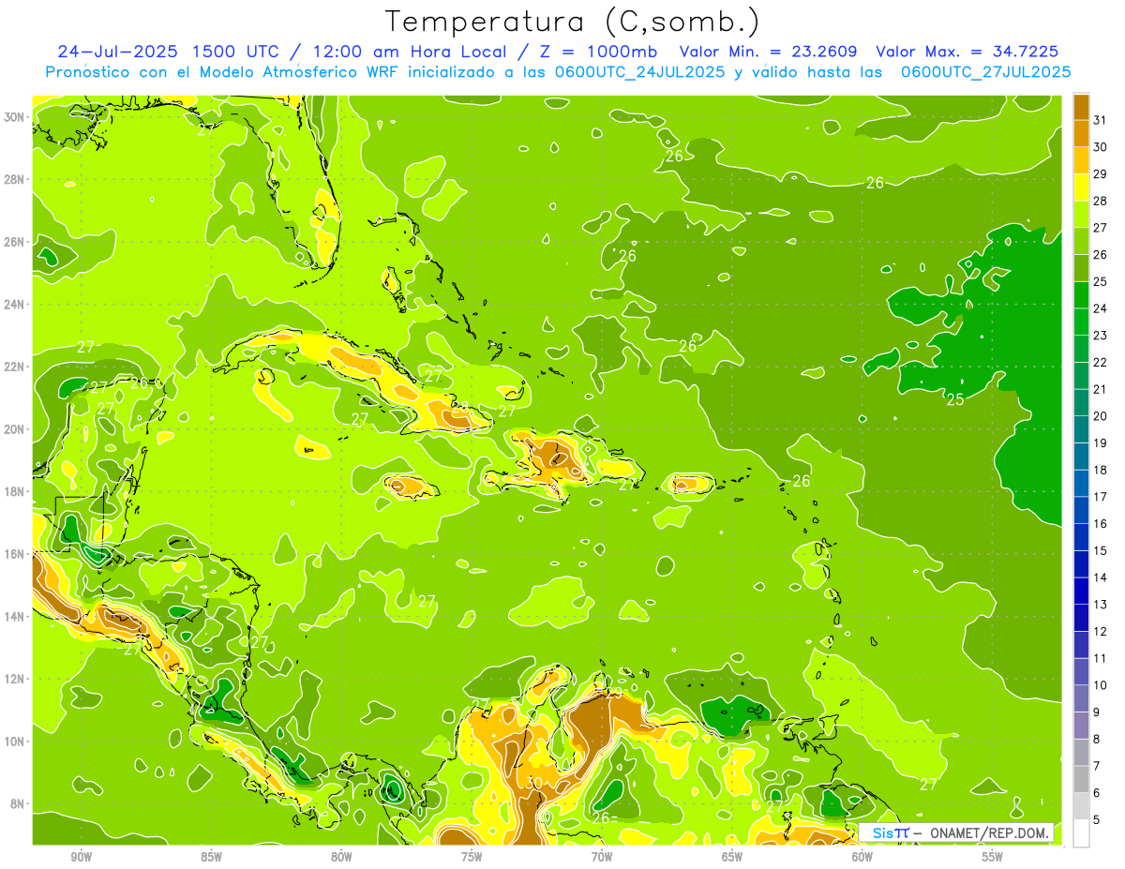This screenshot has height=869, width=1125.
Task: Click the latitude axis label 20N
Action: point(16,429)
